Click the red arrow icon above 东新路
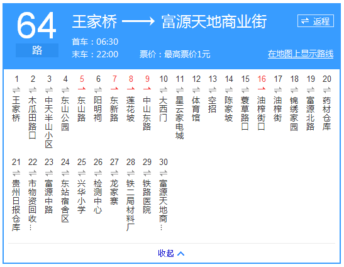Viewport: 344px width, 267px height. (114, 89)
